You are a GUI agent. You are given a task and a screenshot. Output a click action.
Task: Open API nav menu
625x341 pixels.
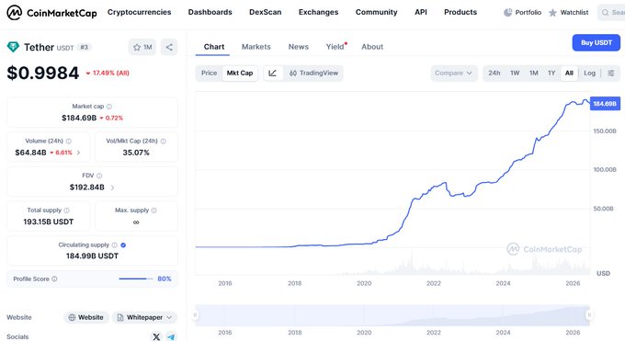(x=421, y=12)
